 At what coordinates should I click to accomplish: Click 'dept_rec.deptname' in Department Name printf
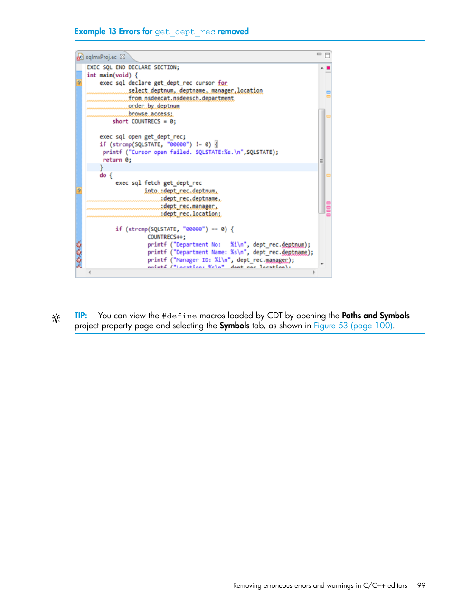pyautogui.click(x=280, y=252)
